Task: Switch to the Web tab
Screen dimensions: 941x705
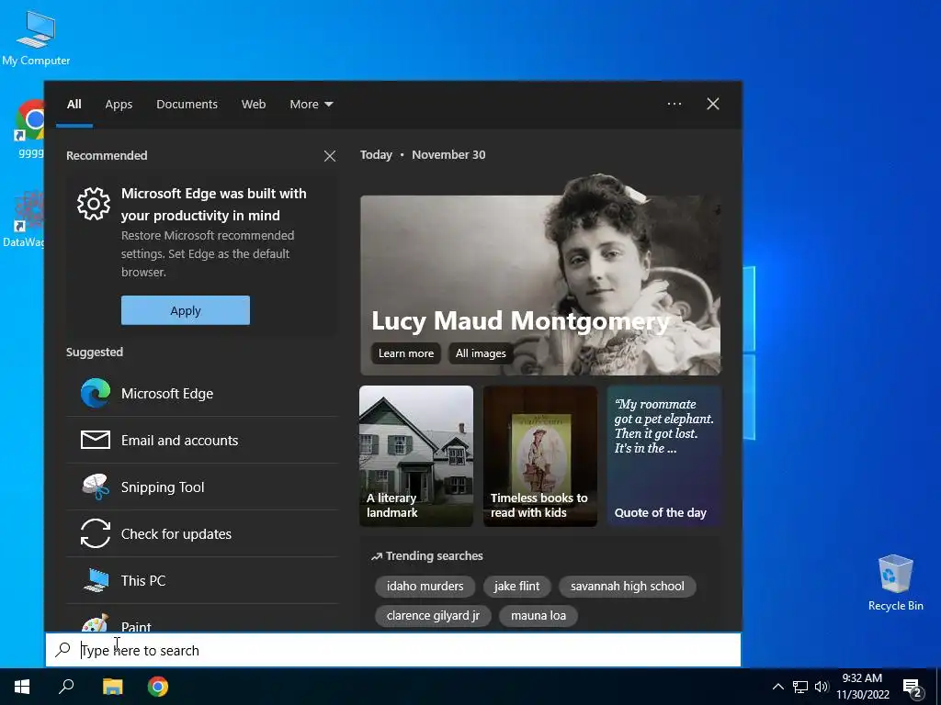Action: pos(254,105)
